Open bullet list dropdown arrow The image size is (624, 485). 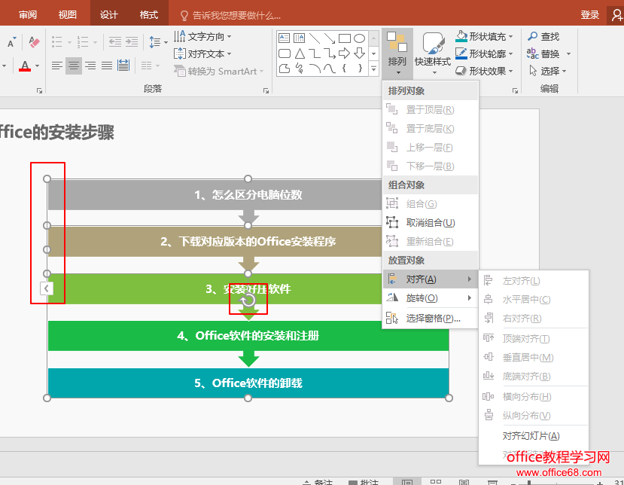(x=69, y=42)
